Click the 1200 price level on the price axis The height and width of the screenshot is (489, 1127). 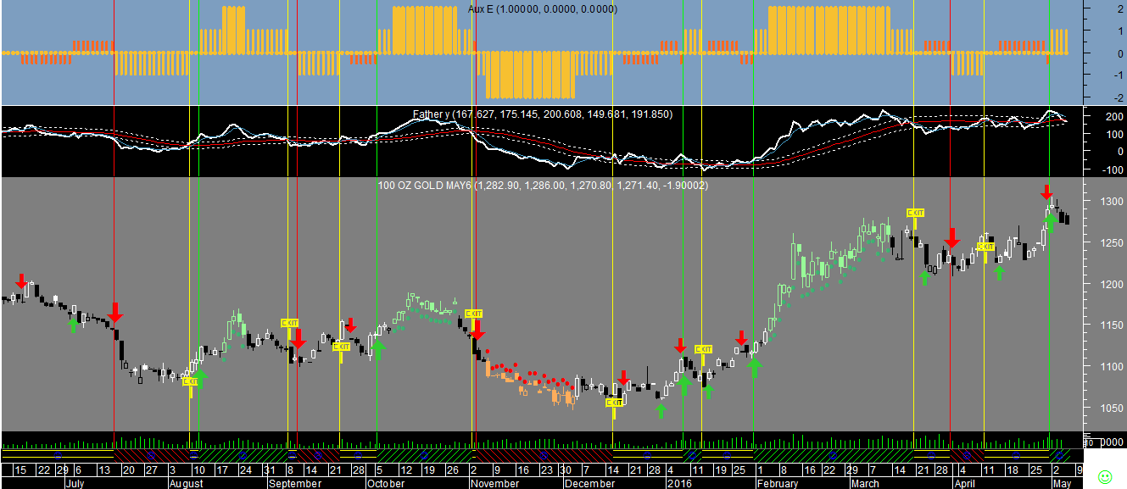tap(1110, 284)
